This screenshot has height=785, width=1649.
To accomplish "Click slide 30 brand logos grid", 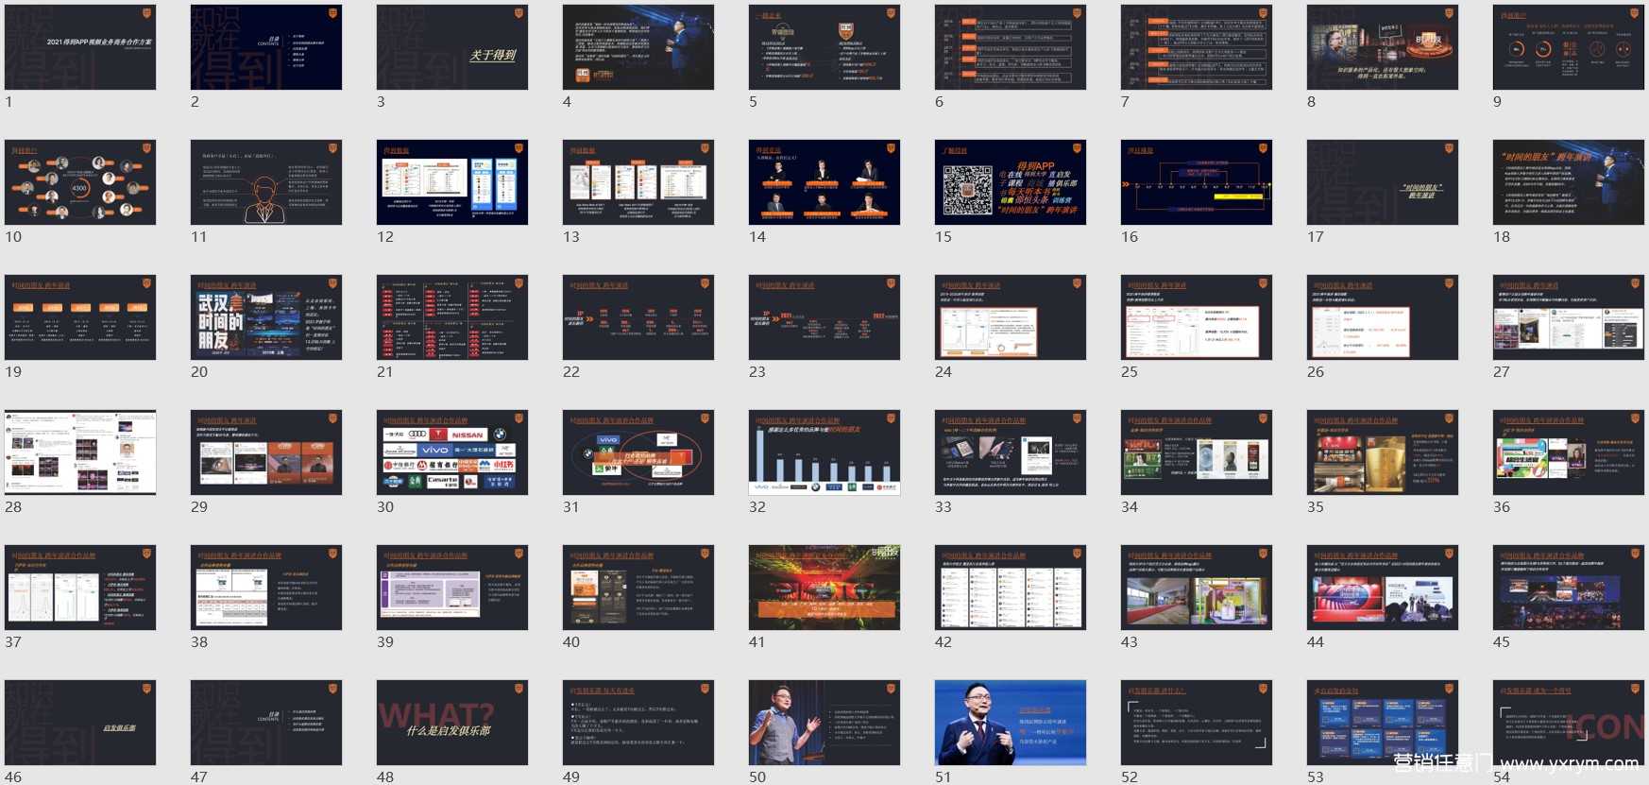I will (452, 452).
